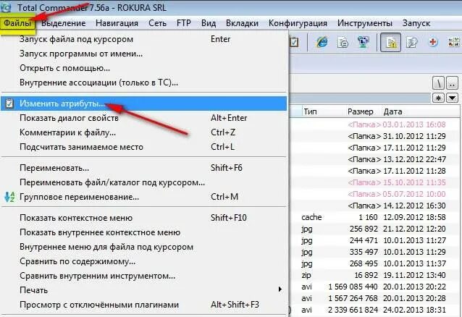The width and height of the screenshot is (462, 317).
Task: Click the four-thumbnail grid toolbar icon
Action: pyautogui.click(x=454, y=42)
